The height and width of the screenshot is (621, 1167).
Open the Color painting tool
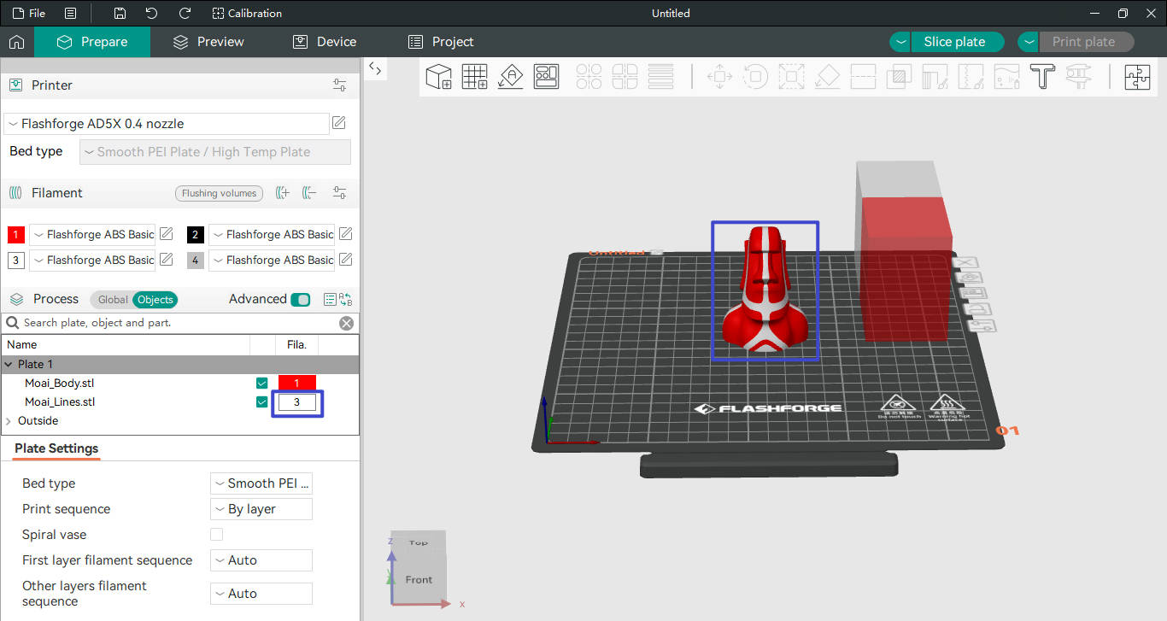pyautogui.click(x=1006, y=77)
